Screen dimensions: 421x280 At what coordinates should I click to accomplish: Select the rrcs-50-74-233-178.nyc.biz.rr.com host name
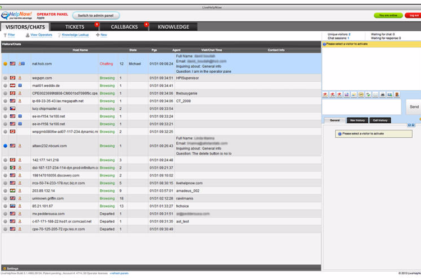click(58, 183)
